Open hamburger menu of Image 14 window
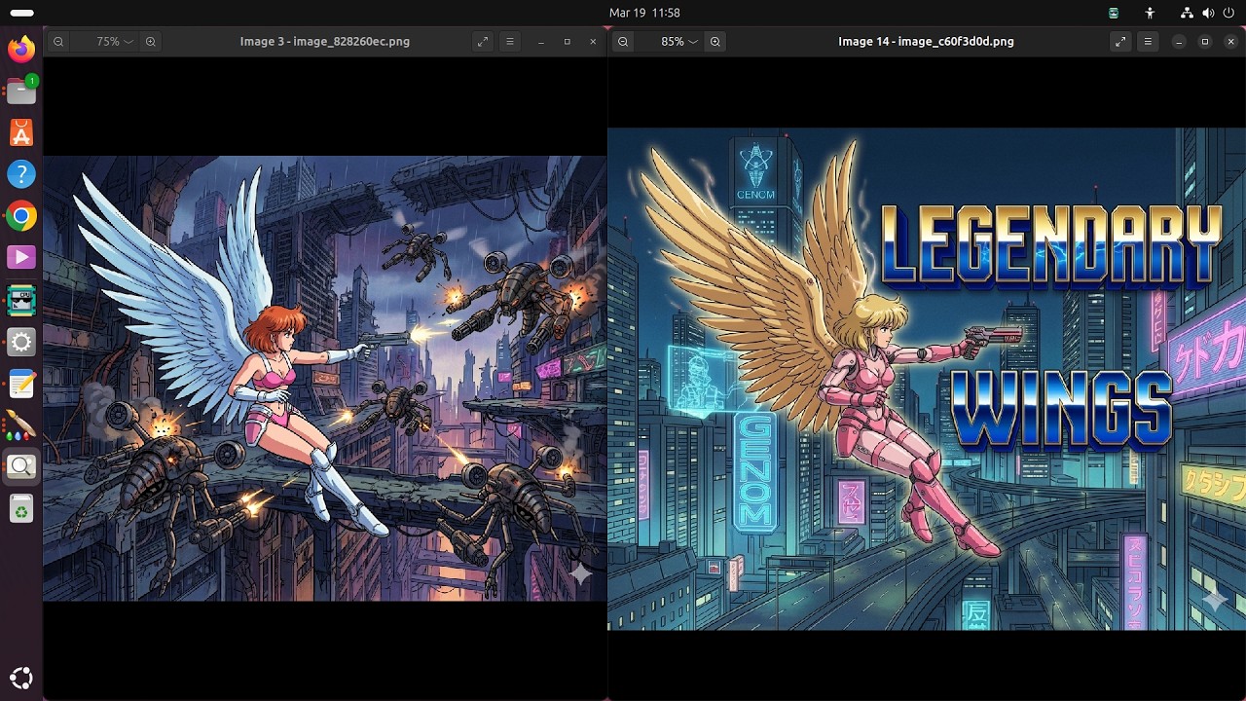Viewport: 1246px width, 701px height. (1148, 42)
